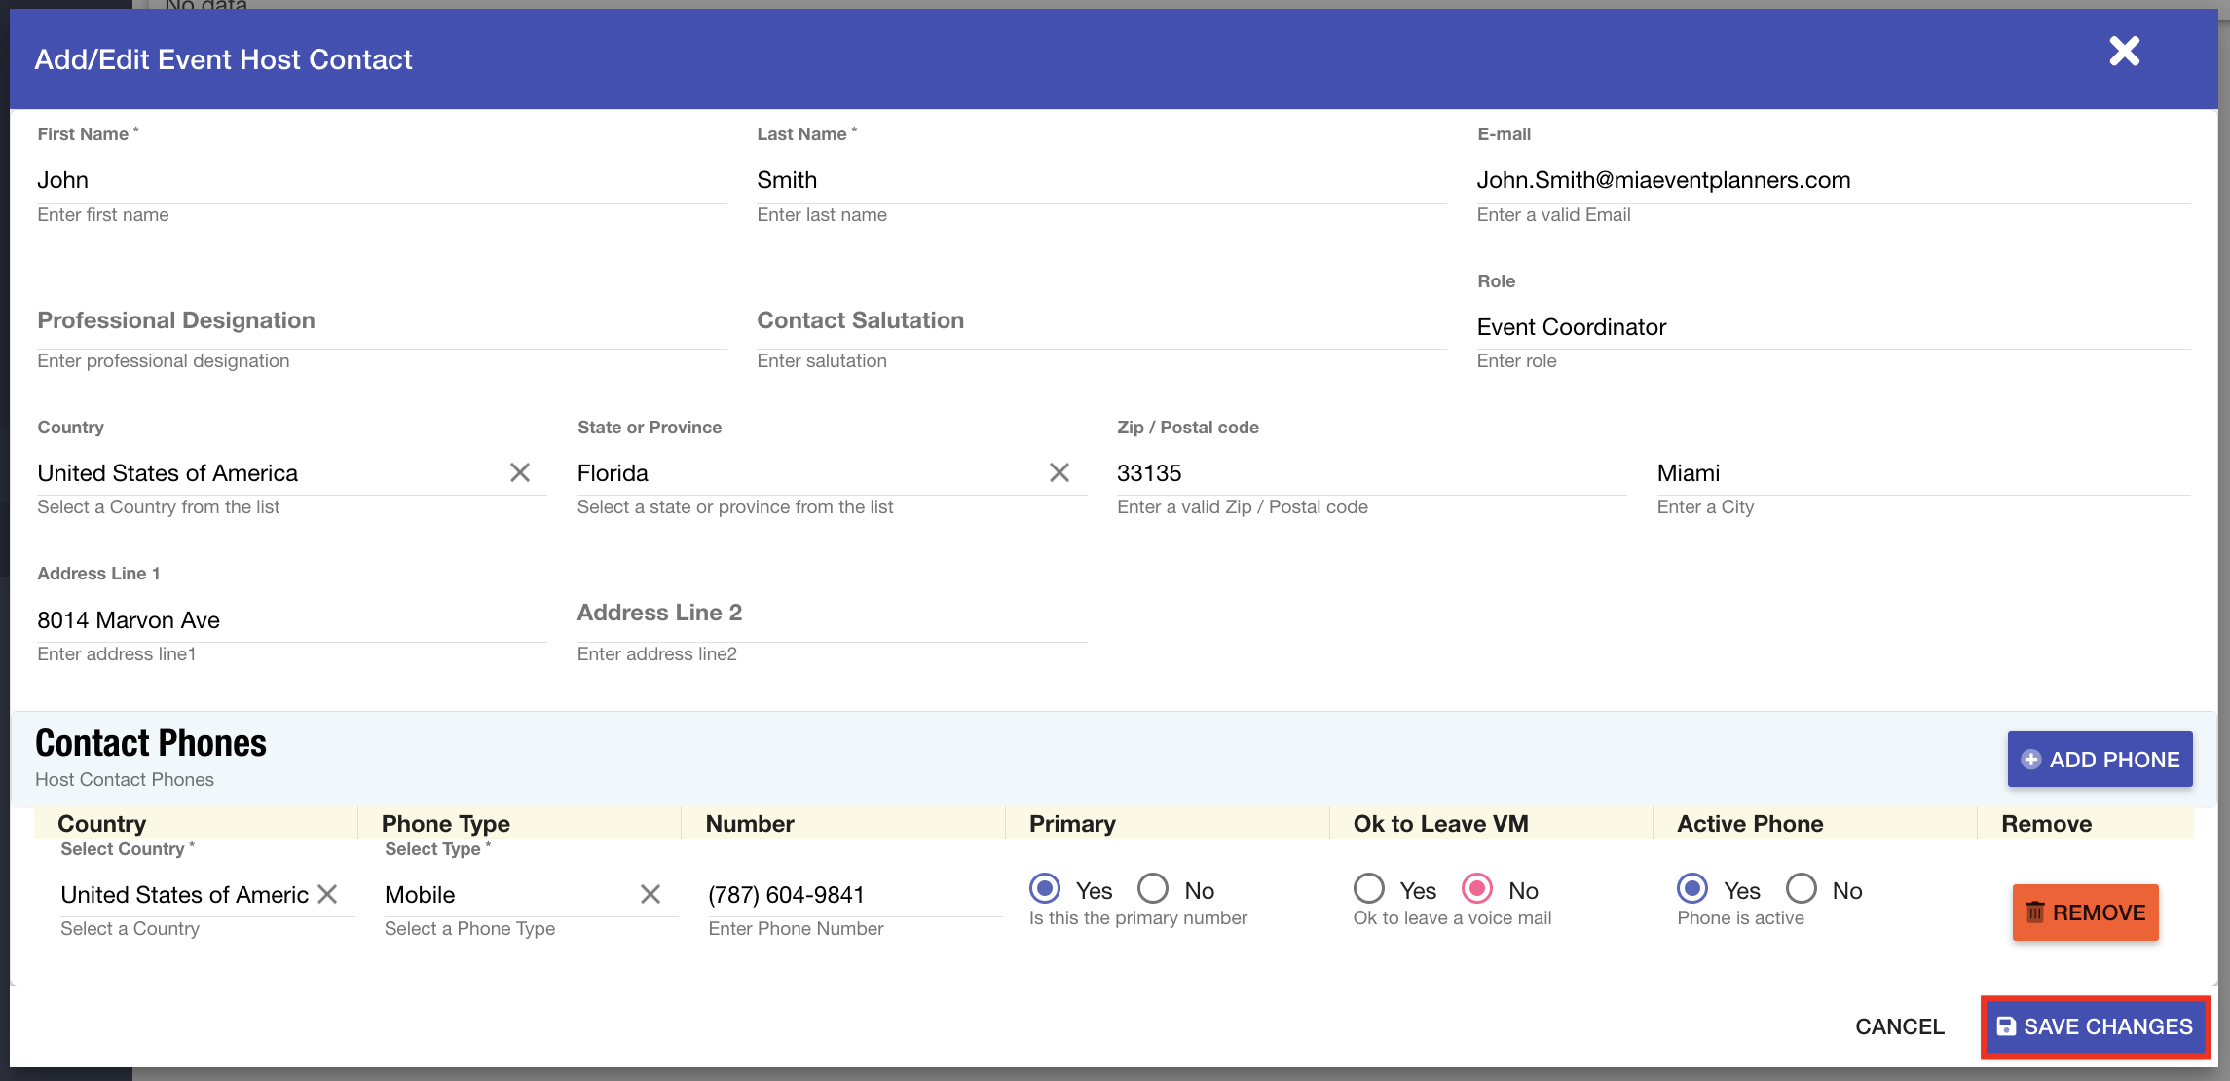Focus the Professional Designation field
This screenshot has width=2230, height=1081.
coord(382,321)
